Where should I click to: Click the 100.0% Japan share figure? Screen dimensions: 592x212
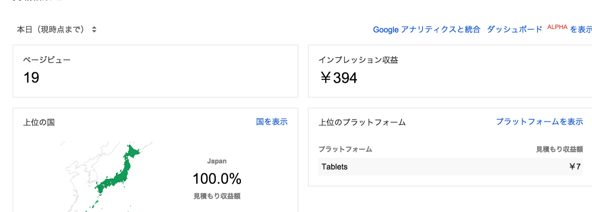click(x=217, y=179)
